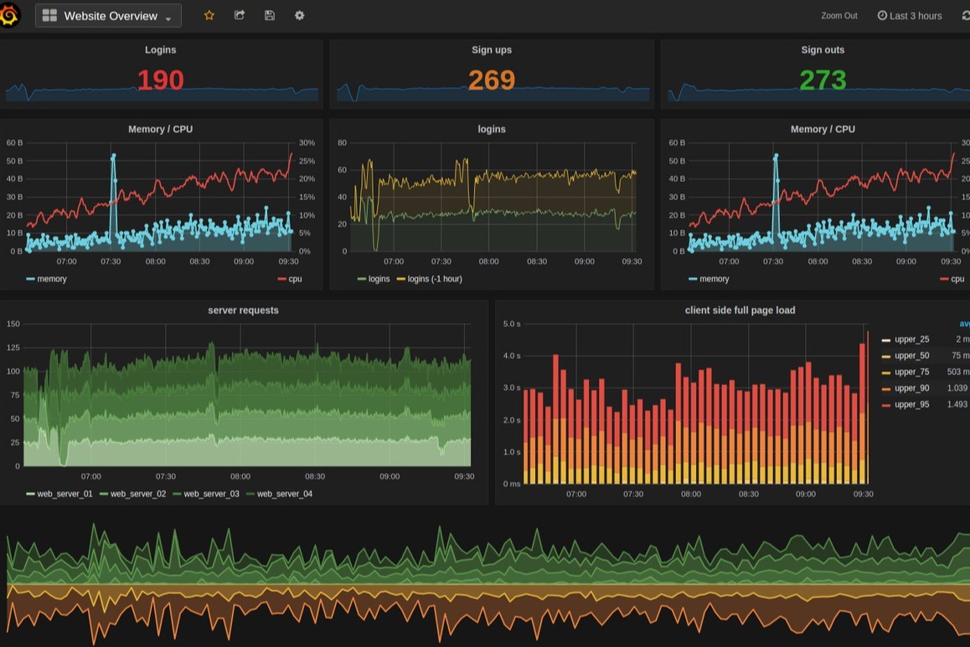Open the Website Overview dashboard dropdown

pos(109,16)
